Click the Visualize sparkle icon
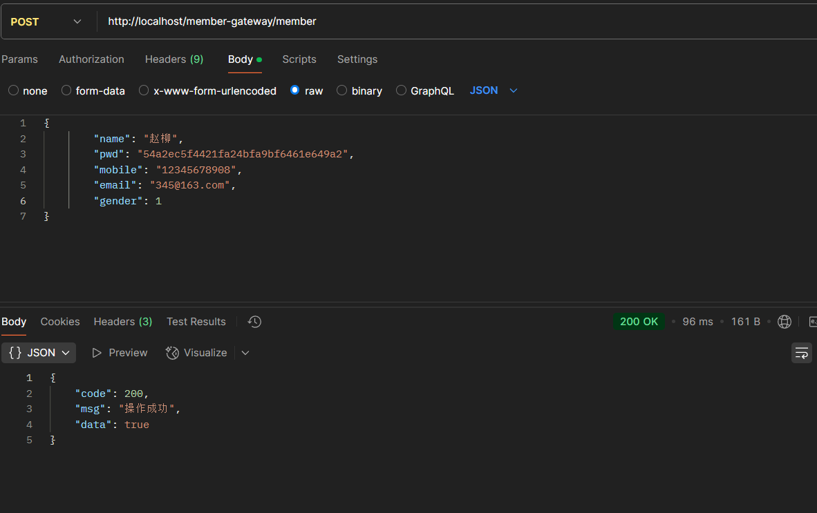 click(172, 353)
